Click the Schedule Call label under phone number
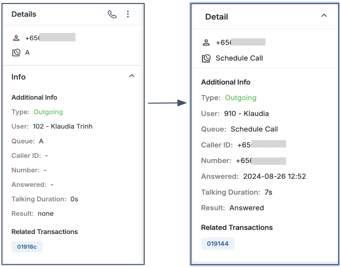The image size is (340, 267). click(x=239, y=58)
